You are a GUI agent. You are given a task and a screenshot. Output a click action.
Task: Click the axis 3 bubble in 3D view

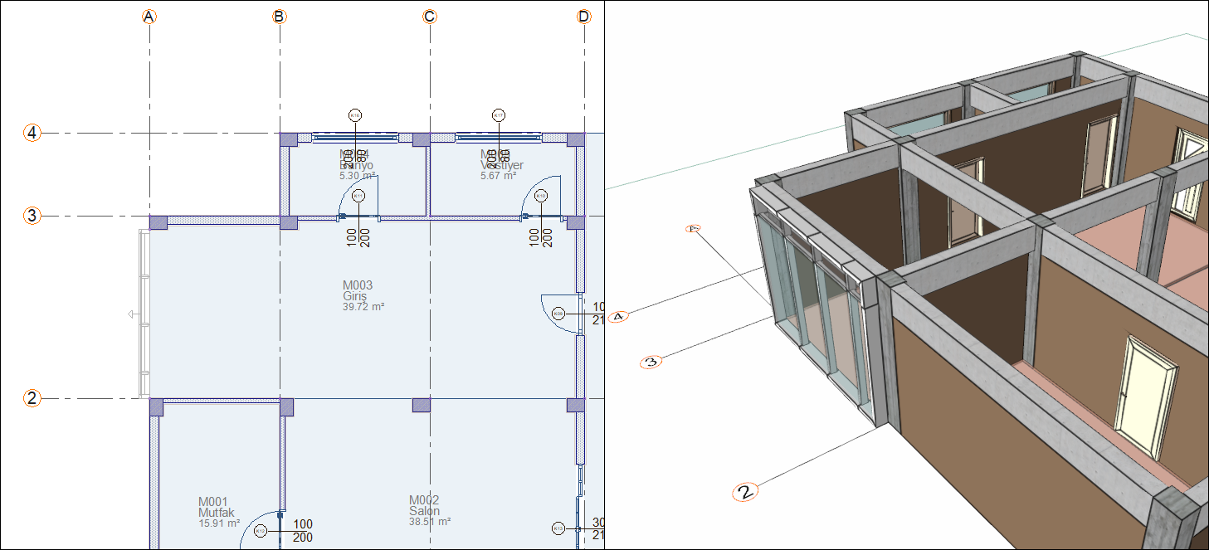click(651, 362)
